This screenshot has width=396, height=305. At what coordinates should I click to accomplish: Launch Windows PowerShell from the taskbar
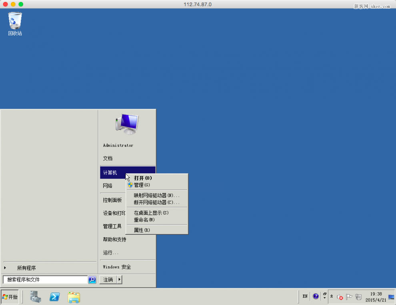[54, 297]
